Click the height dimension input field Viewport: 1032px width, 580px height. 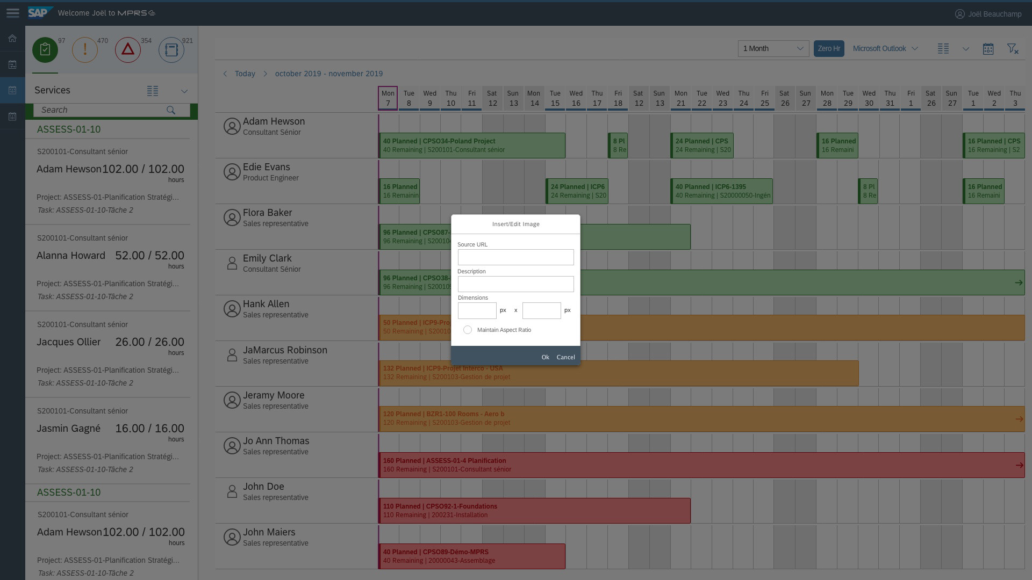[541, 310]
